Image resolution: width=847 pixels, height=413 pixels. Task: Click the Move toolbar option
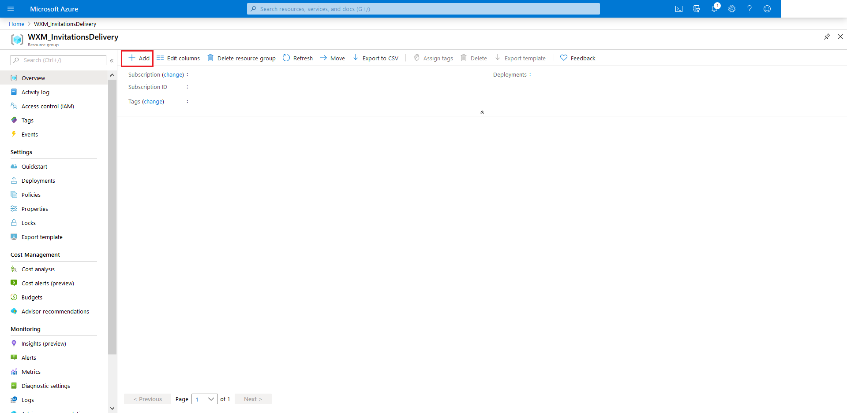click(x=332, y=58)
